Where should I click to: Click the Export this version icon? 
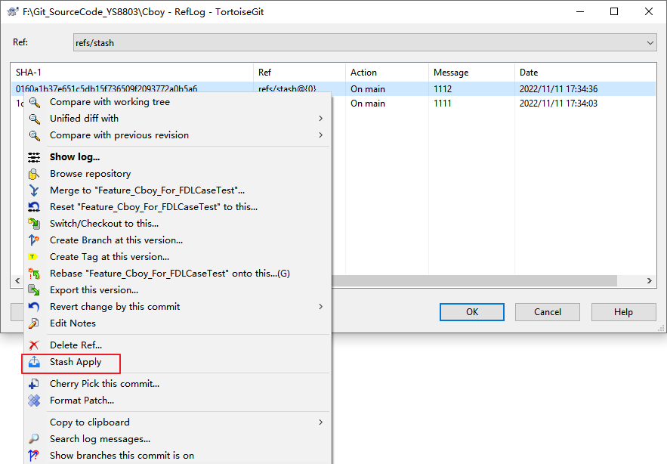click(x=34, y=290)
